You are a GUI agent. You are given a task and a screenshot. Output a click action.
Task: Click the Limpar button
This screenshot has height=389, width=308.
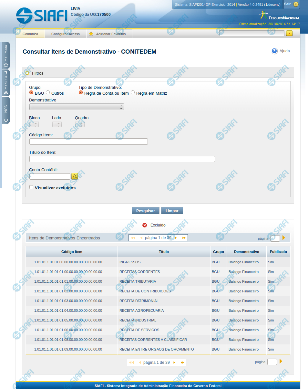172,211
